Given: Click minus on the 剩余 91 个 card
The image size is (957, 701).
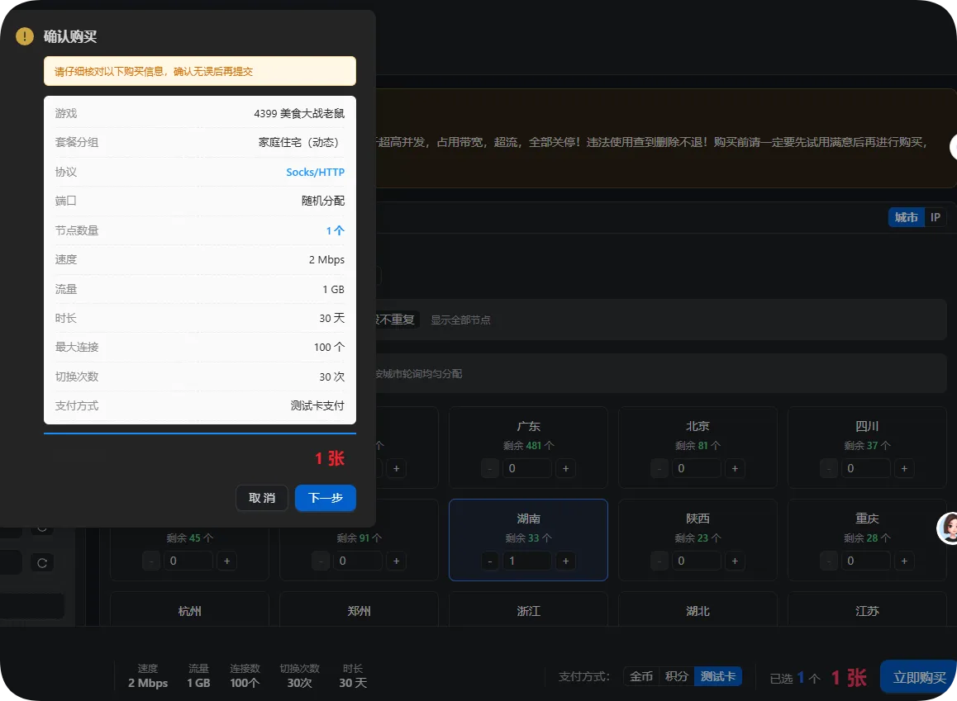Looking at the screenshot, I should (x=321, y=561).
